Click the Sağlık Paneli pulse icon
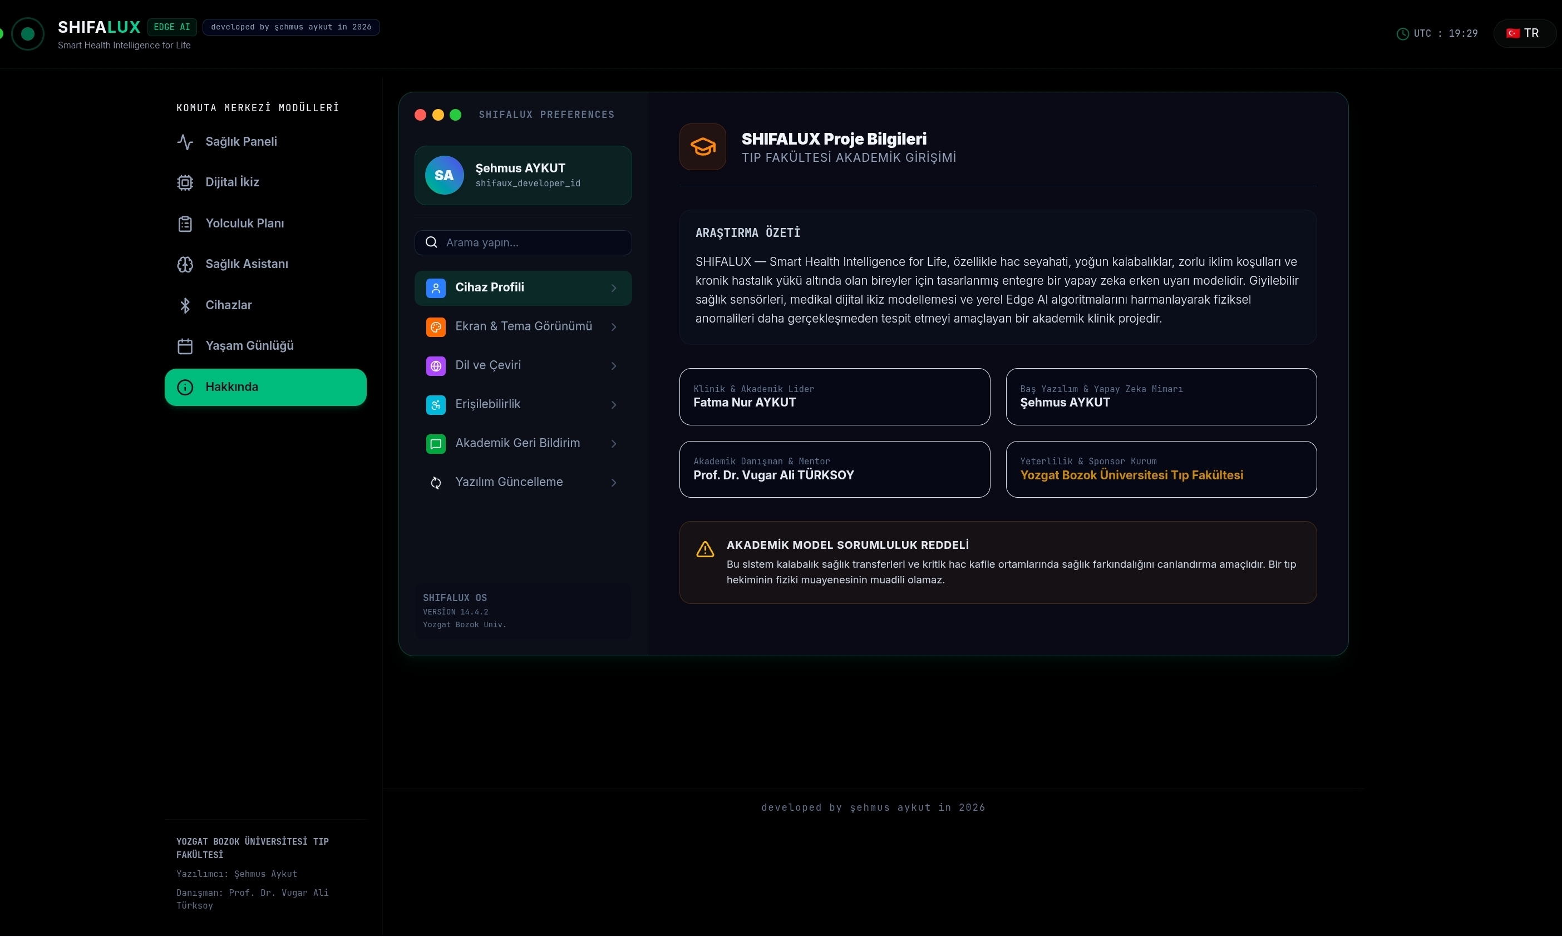Image resolution: width=1562 pixels, height=937 pixels. click(185, 142)
